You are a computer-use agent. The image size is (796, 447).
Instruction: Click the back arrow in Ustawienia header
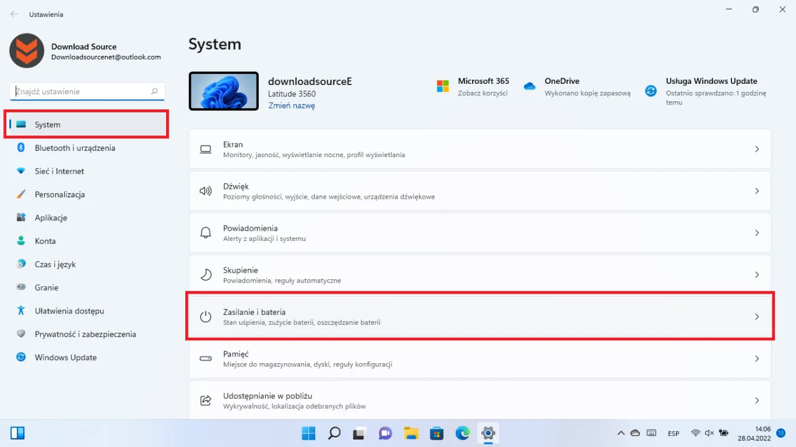coord(14,14)
